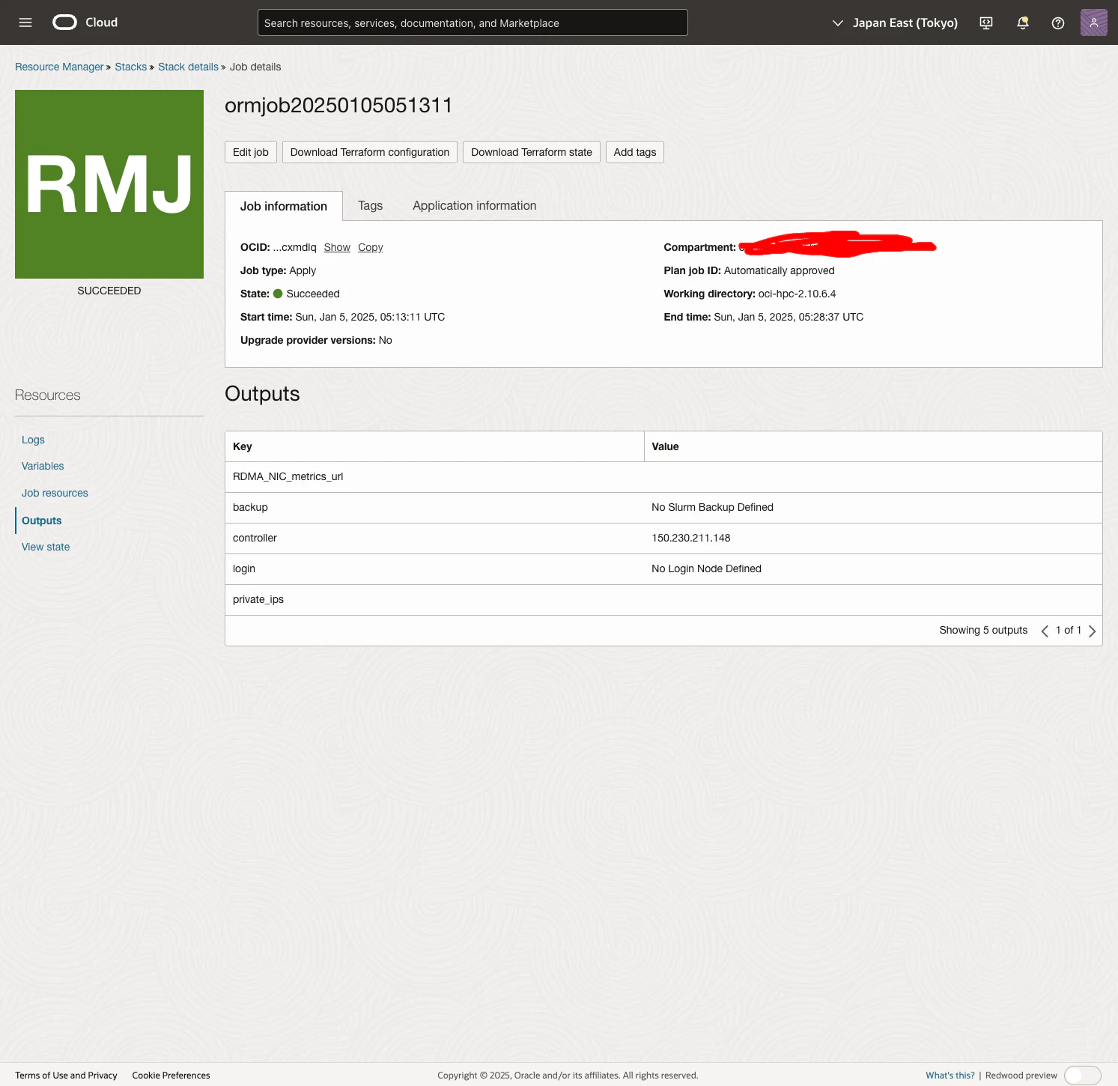Viewport: 1118px width, 1086px height.
Task: Go to previous outputs page
Action: click(x=1045, y=631)
